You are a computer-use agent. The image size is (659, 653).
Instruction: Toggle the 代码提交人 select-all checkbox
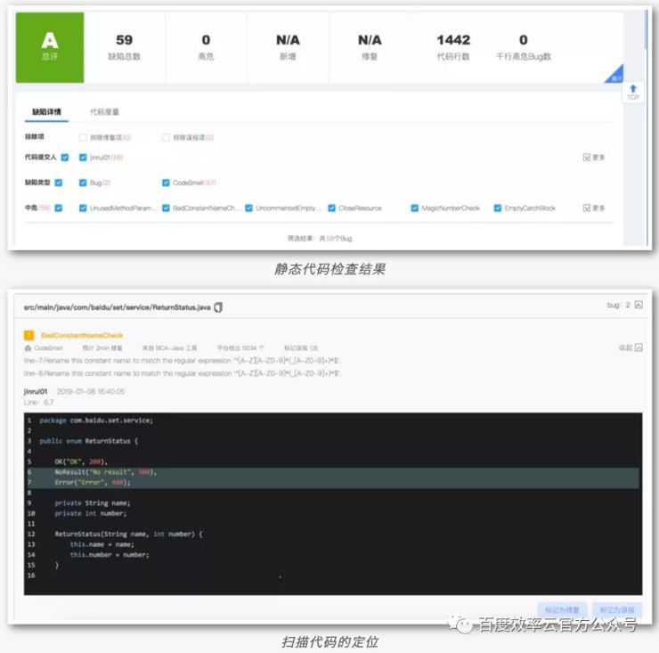(x=65, y=158)
